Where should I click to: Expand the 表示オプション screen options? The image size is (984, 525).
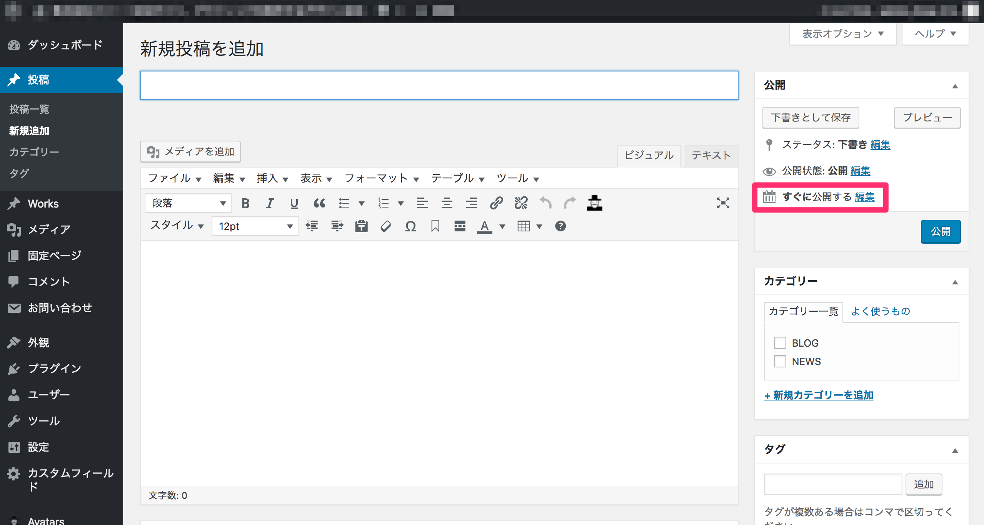(x=843, y=34)
